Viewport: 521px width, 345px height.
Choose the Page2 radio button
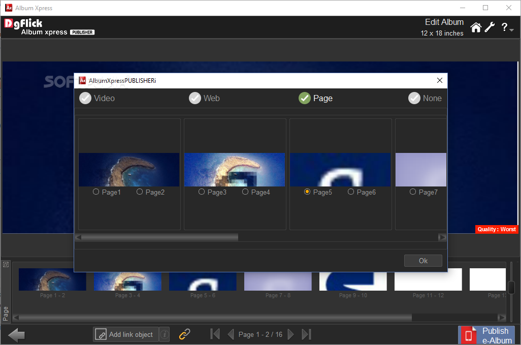[140, 192]
